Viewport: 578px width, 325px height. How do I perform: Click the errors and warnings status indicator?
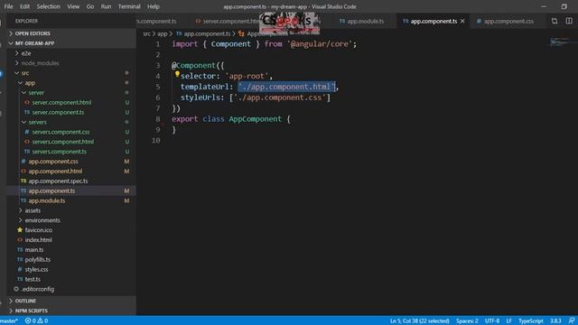pyautogui.click(x=36, y=321)
